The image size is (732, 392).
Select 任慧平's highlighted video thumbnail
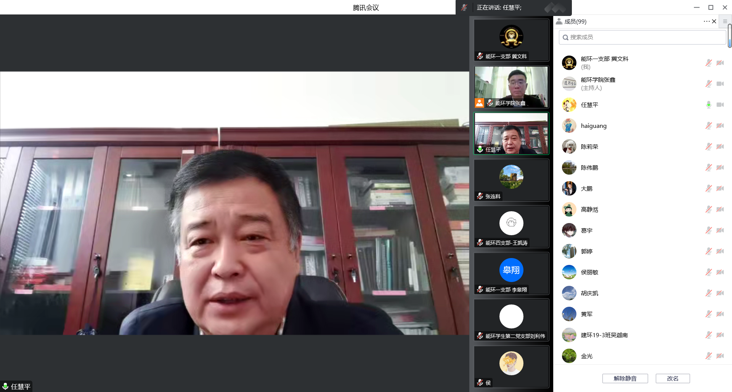511,133
